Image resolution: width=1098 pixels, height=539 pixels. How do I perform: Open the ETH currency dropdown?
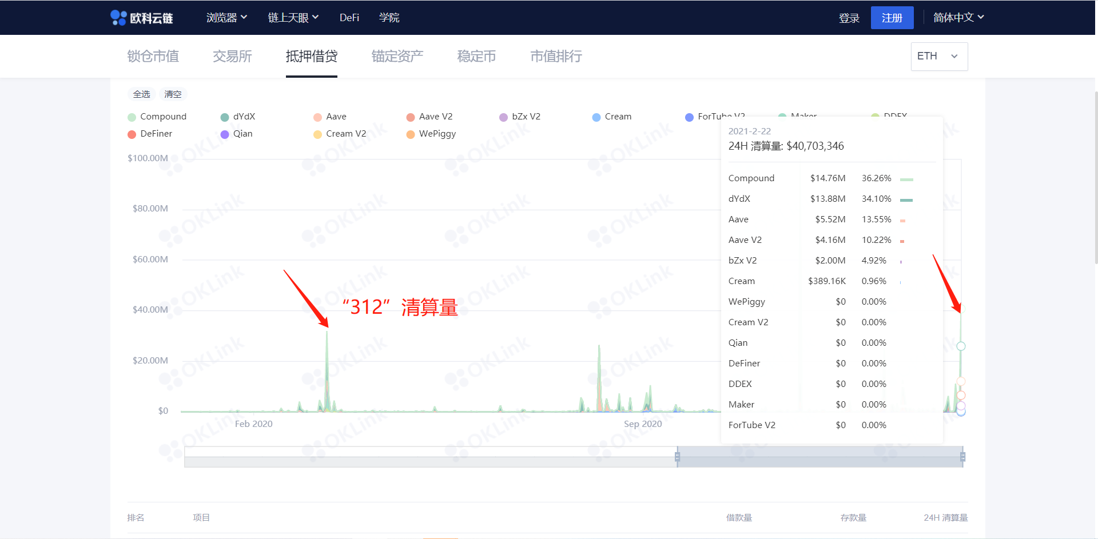(x=938, y=56)
